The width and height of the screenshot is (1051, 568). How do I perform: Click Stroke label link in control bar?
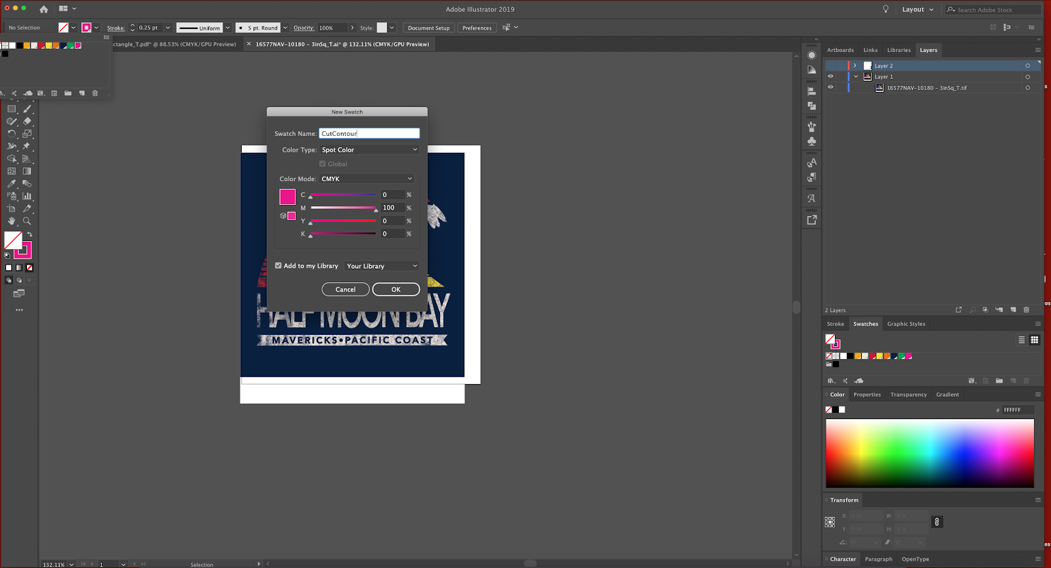[x=116, y=28]
